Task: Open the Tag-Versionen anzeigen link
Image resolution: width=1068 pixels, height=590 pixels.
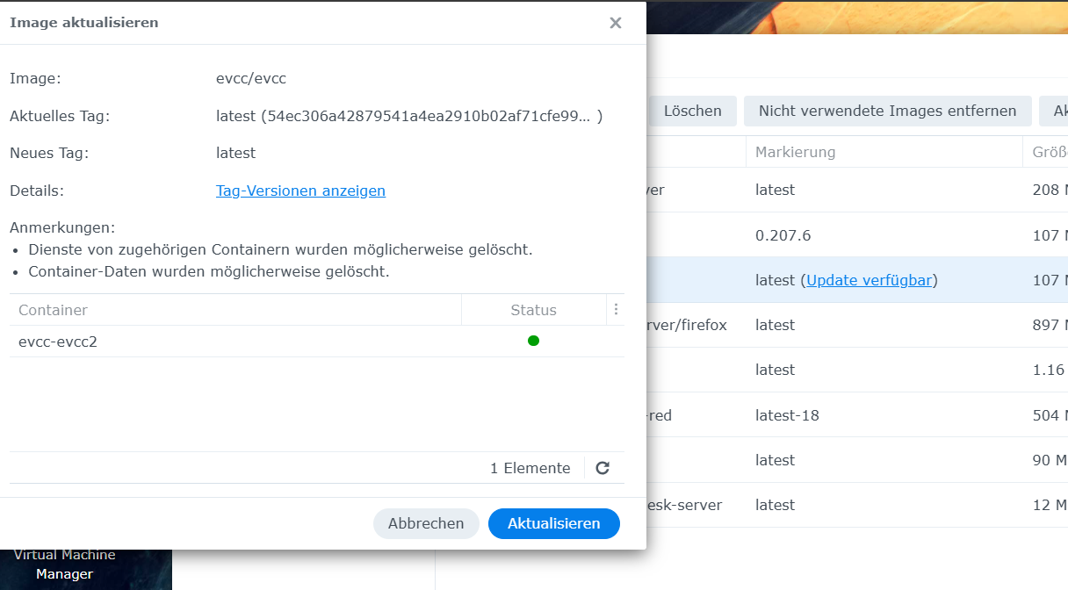Action: pos(300,191)
